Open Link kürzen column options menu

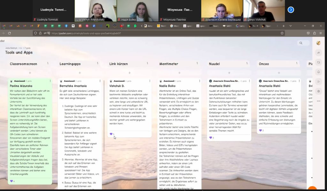[x=147, y=63]
